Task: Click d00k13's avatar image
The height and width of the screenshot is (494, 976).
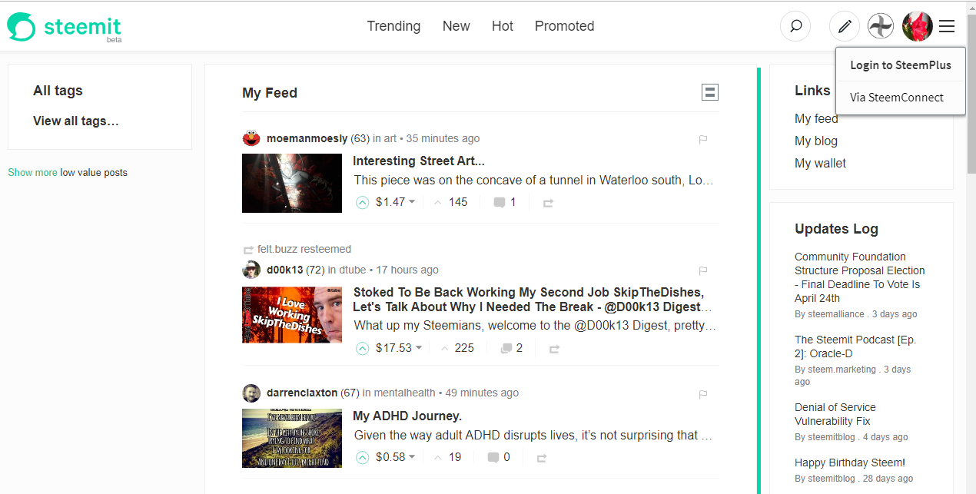Action: tap(251, 270)
